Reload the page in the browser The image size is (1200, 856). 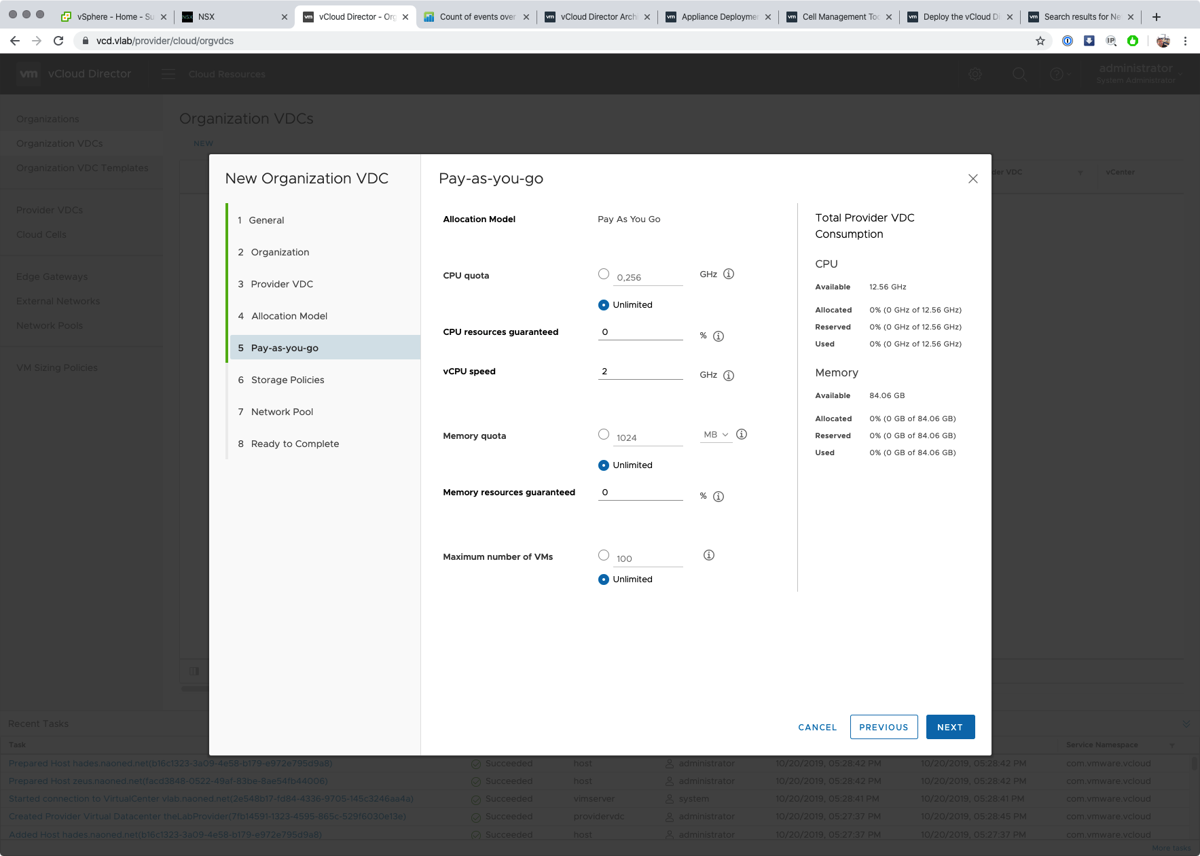point(58,41)
